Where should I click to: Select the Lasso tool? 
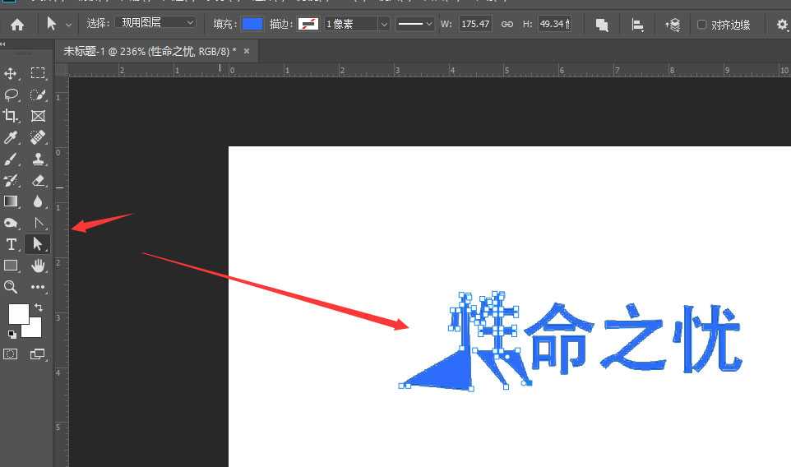click(x=12, y=95)
